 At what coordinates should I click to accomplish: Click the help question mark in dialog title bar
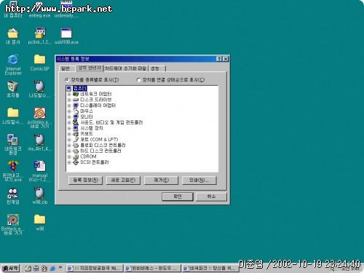pos(219,59)
